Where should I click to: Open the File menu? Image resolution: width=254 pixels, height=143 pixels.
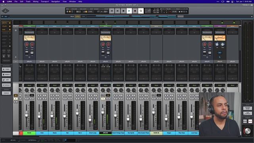(x=16, y=2)
